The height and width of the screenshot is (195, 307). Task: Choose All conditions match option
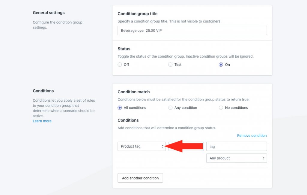120,108
